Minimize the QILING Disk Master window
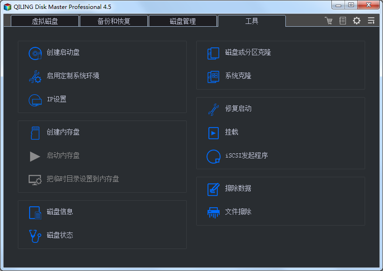The image size is (383, 271). pos(338,5)
